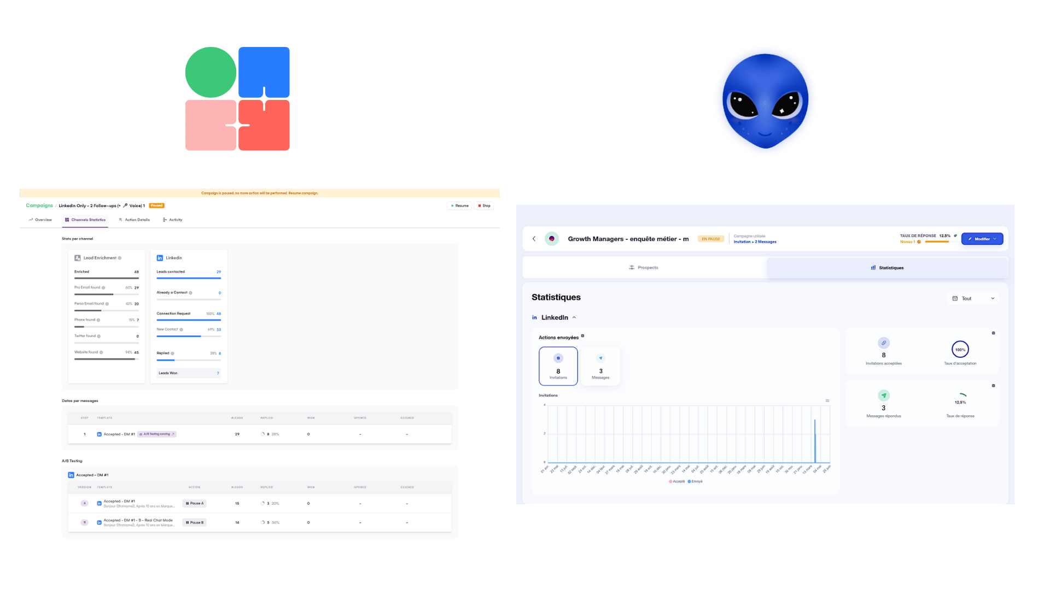Screen dimensions: 1050x590
Task: Open the Action Details tab
Action: 134,220
